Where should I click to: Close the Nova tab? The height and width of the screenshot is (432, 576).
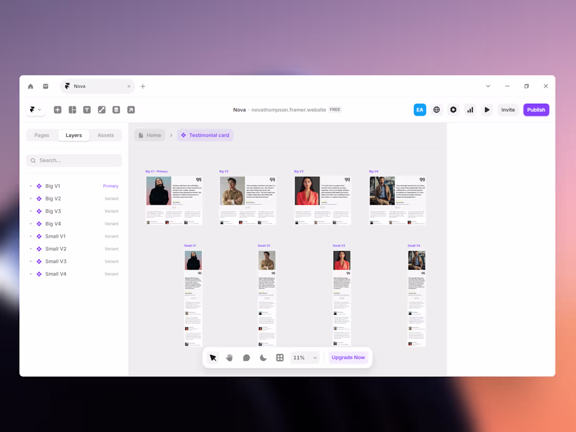point(129,86)
